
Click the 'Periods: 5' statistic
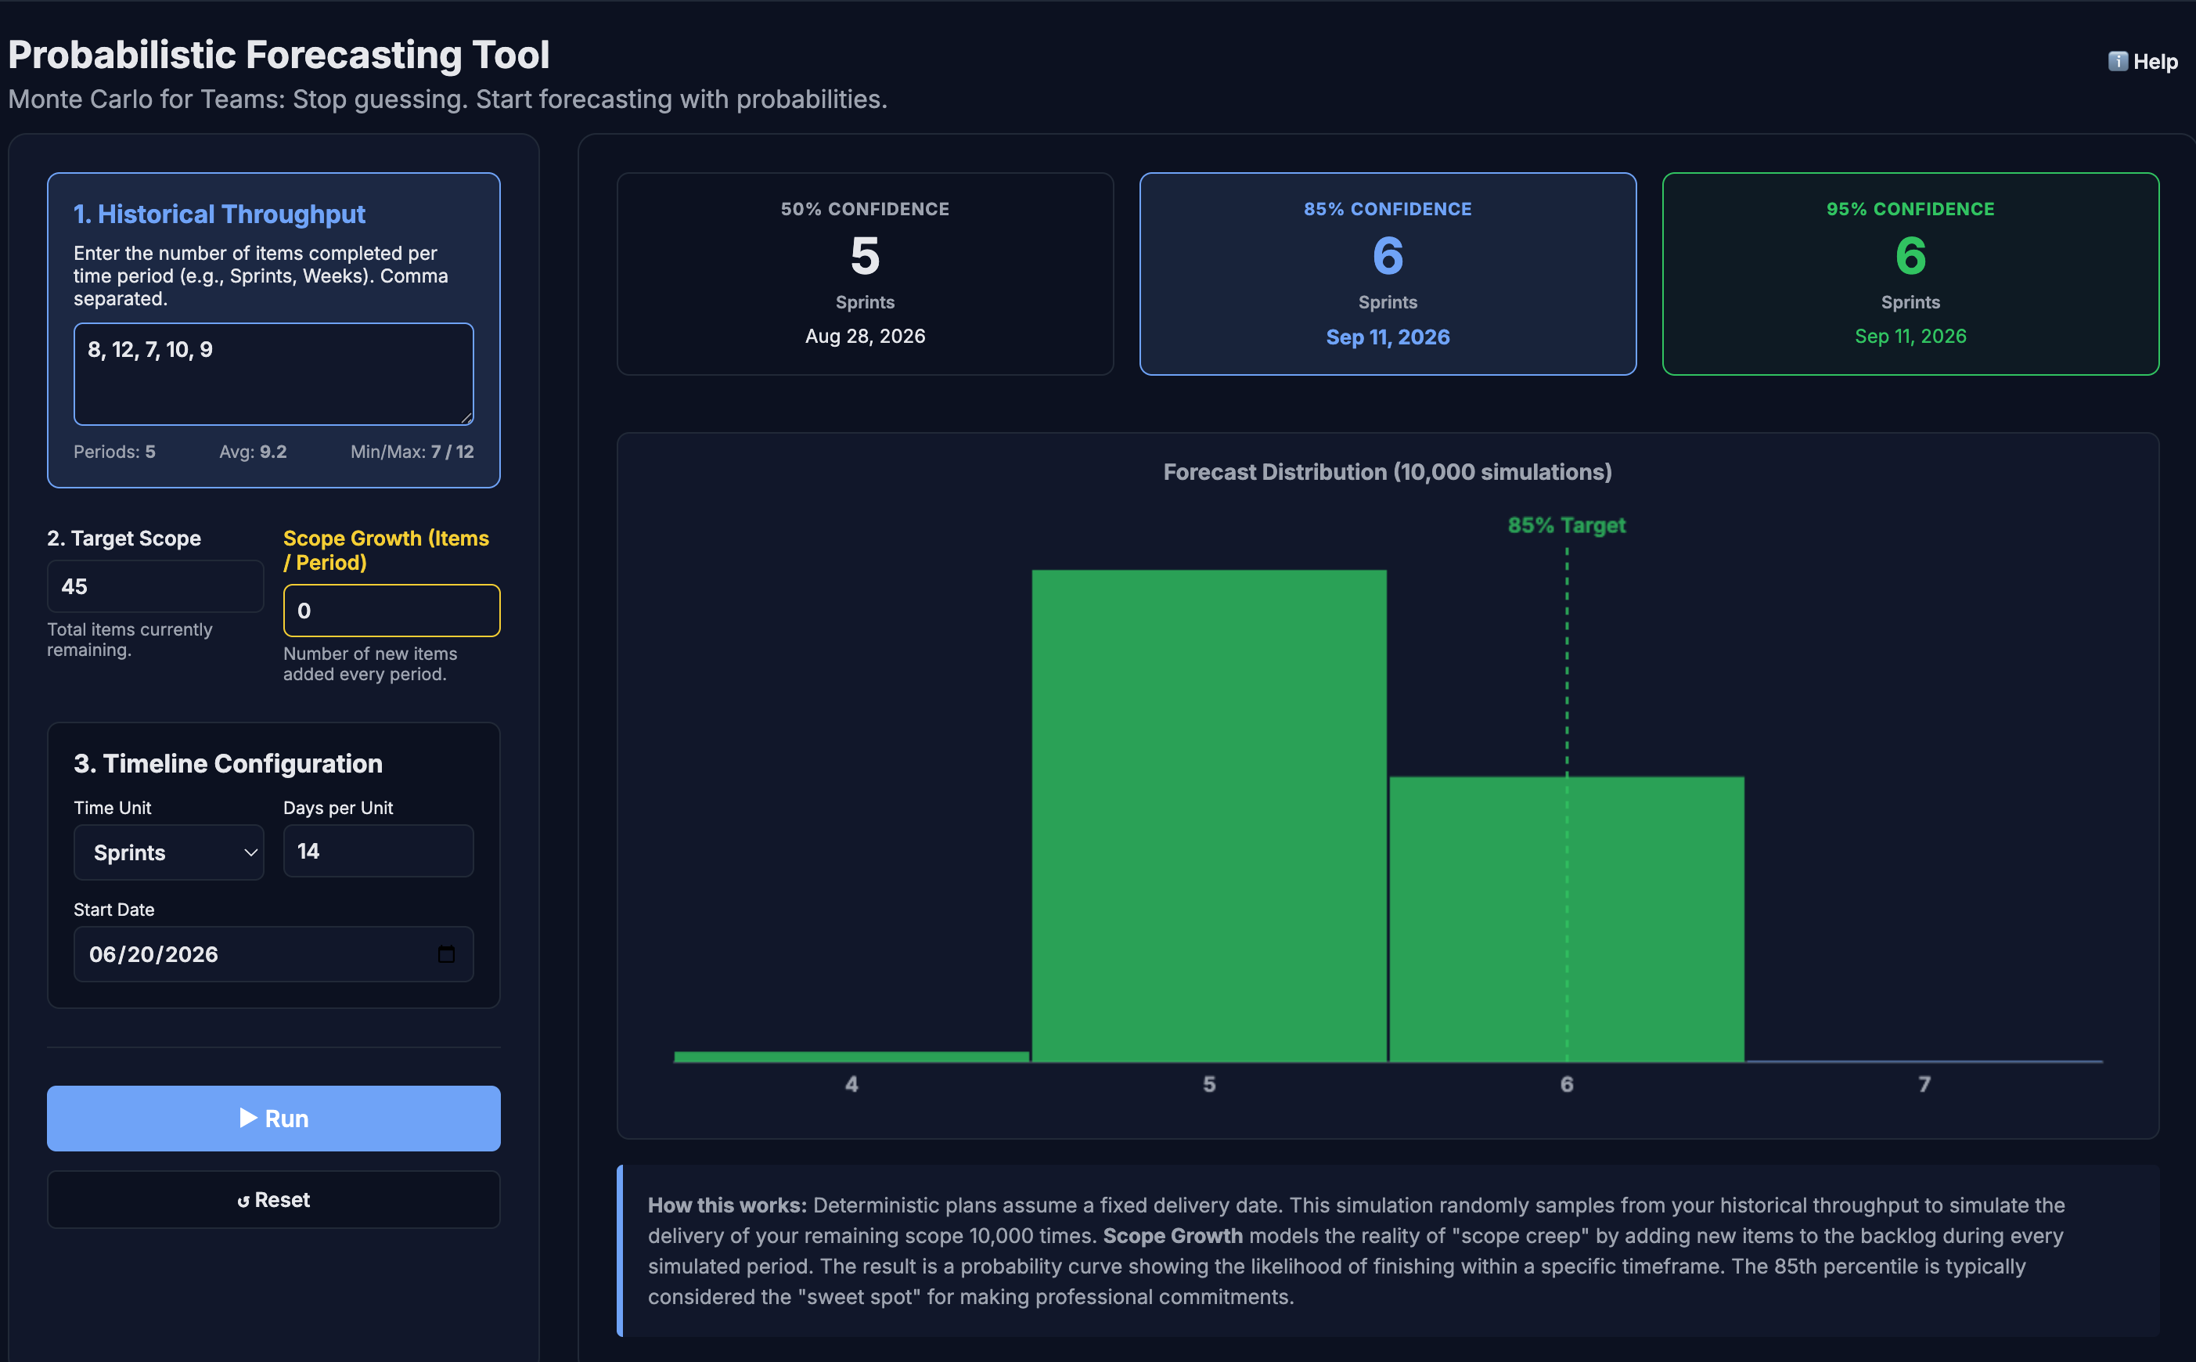(x=114, y=452)
